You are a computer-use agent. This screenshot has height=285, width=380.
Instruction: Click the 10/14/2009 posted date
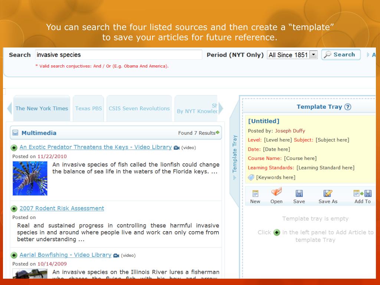(52, 264)
